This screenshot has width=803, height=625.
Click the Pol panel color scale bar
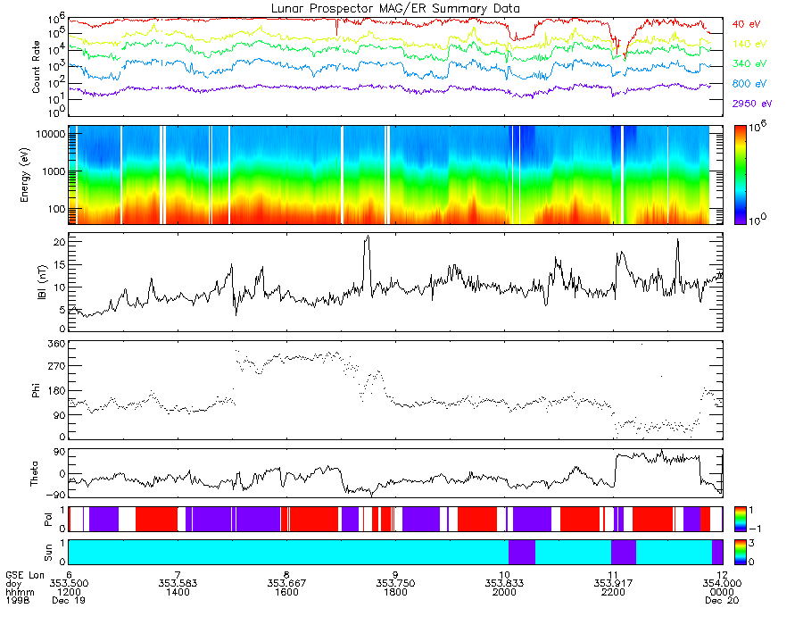(x=740, y=519)
